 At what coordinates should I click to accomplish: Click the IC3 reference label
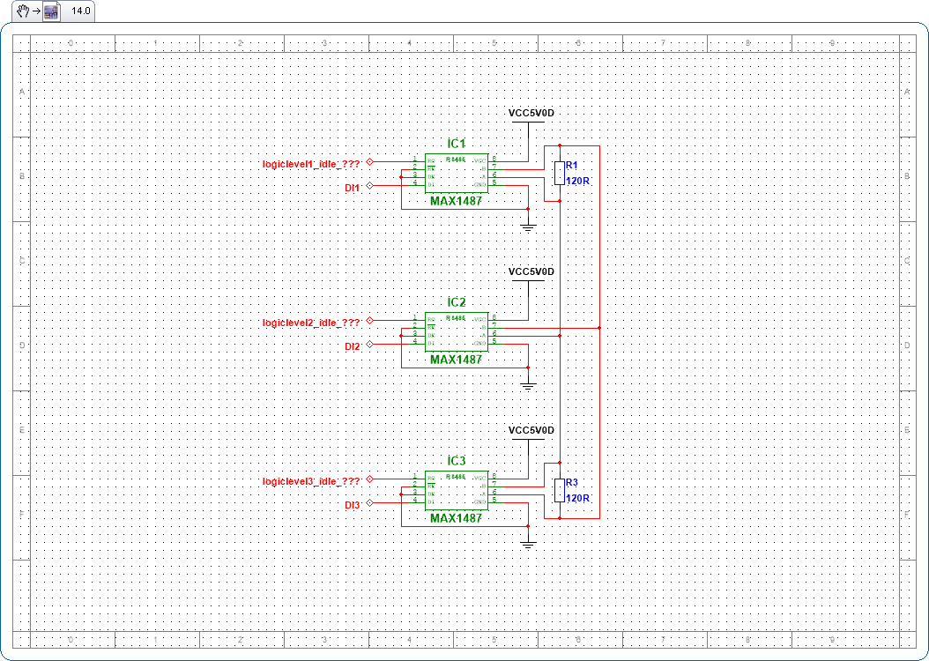[x=457, y=461]
